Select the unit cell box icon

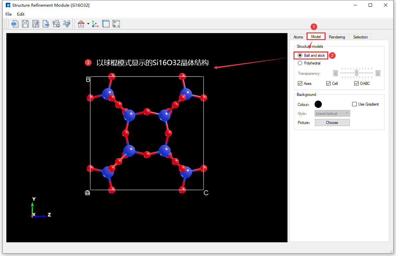click(x=106, y=23)
